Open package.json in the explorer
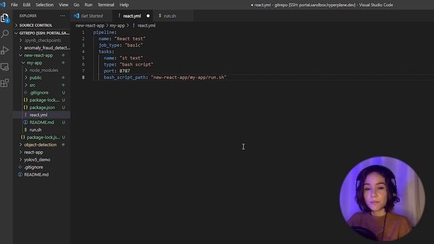This screenshot has width=434, height=244. coord(41,107)
